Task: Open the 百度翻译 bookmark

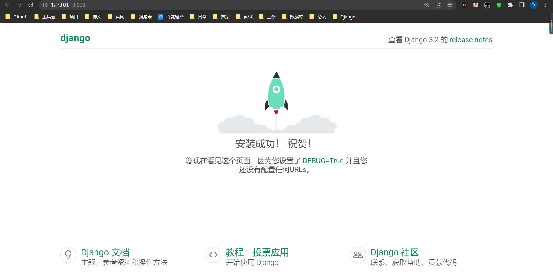Action: (x=171, y=17)
